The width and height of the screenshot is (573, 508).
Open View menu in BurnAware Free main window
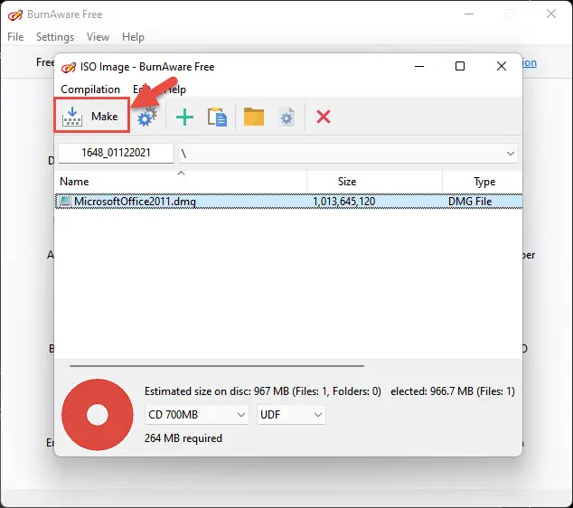(x=98, y=37)
